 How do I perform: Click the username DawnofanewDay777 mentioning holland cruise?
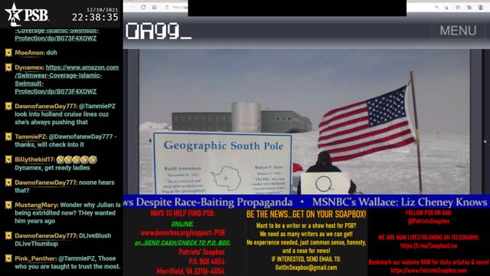click(x=45, y=106)
